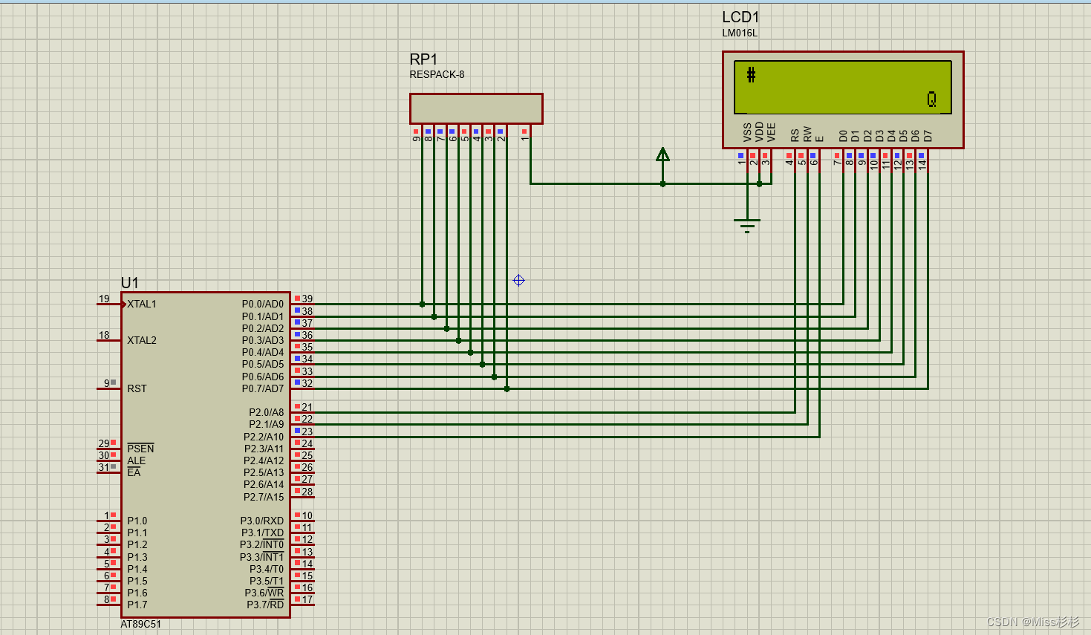This screenshot has height=635, width=1091.
Task: Click the P0.3/AD3 pin label
Action: click(x=263, y=340)
